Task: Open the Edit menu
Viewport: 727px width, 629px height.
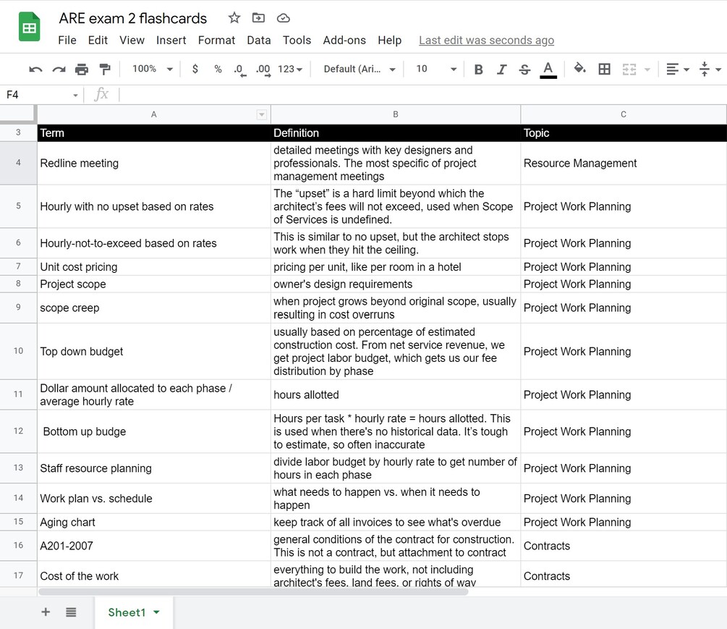Action: (98, 41)
